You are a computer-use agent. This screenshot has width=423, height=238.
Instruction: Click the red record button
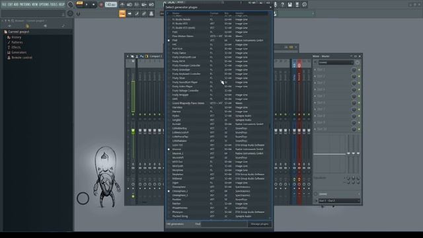coord(101,5)
